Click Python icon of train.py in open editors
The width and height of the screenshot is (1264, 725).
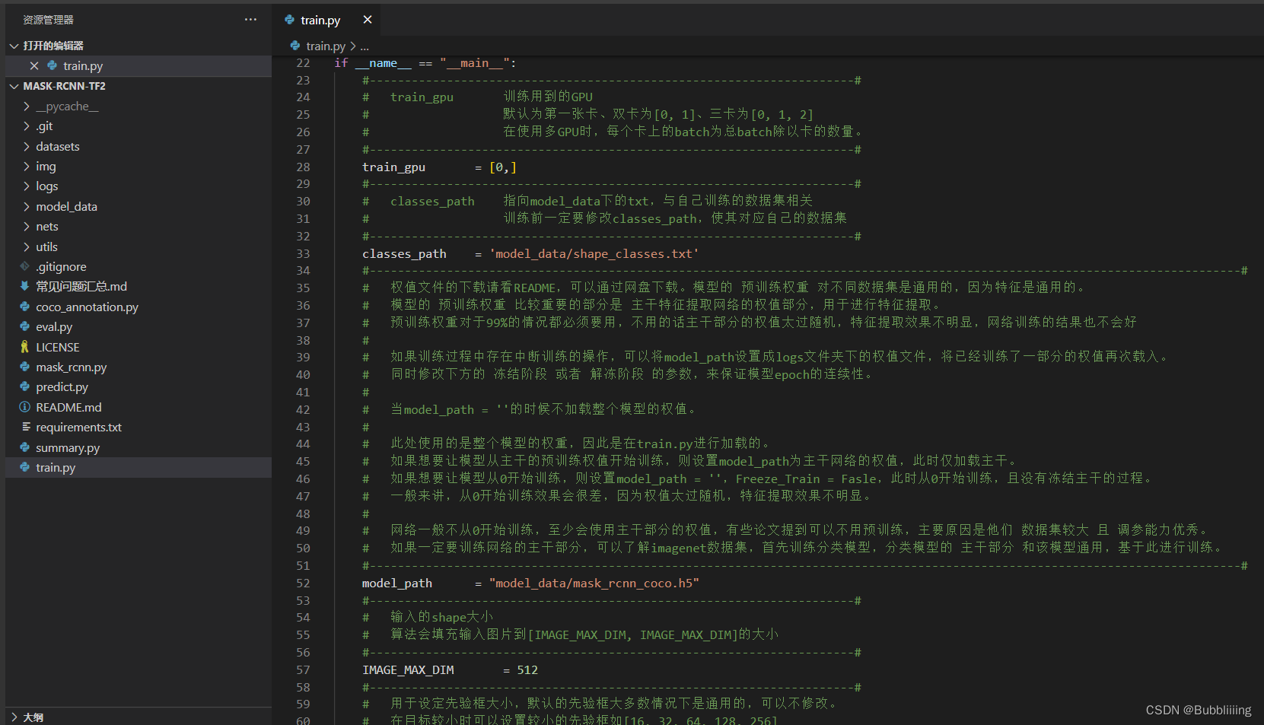[52, 66]
